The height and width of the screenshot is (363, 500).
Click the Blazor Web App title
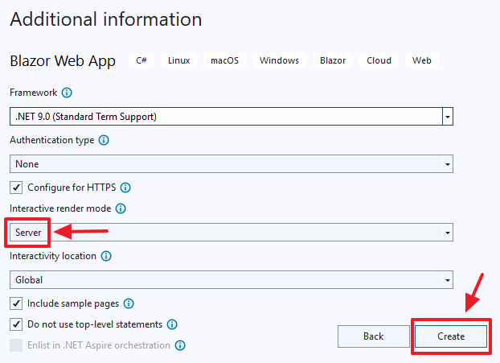[x=63, y=60]
